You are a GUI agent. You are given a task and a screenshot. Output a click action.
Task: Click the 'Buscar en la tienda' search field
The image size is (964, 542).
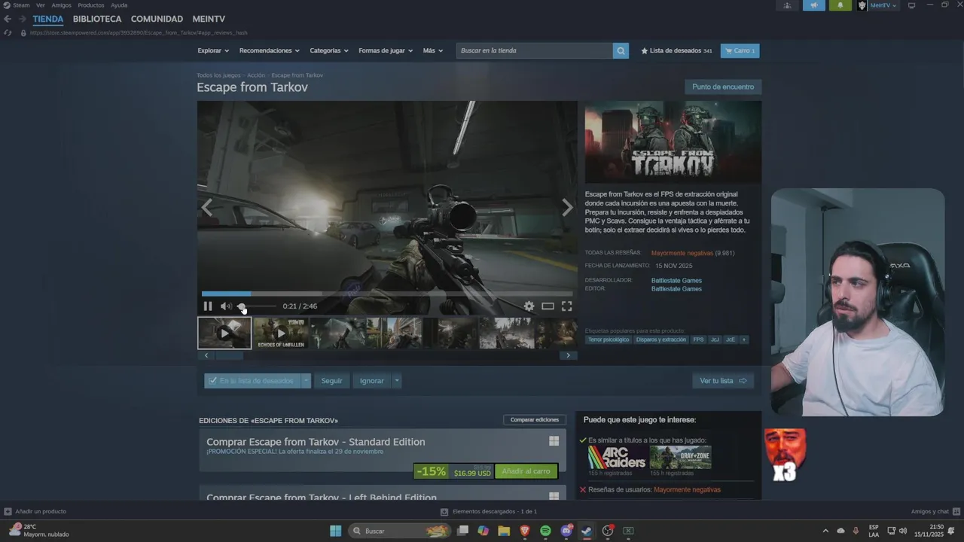point(534,50)
